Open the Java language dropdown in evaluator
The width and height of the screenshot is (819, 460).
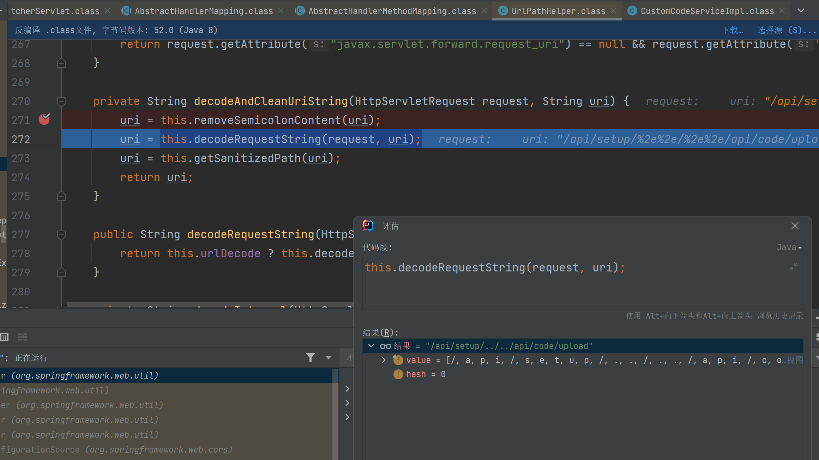pyautogui.click(x=789, y=247)
